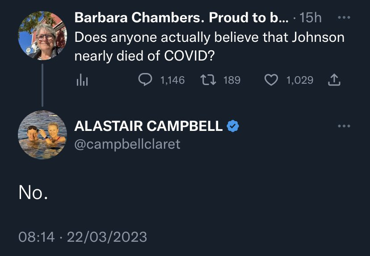Click the "No." reply text
This screenshot has height=256, width=370.
(34, 192)
